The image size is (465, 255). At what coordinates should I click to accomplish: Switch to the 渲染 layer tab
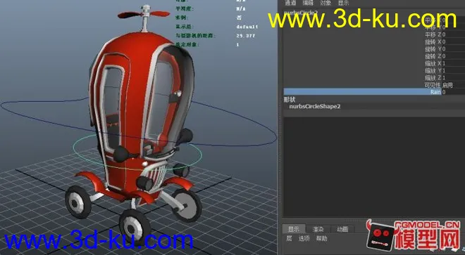click(318, 229)
